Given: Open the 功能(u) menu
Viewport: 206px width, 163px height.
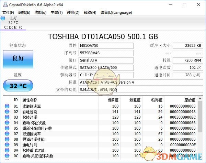Looking at the screenshot, I should (41, 12).
